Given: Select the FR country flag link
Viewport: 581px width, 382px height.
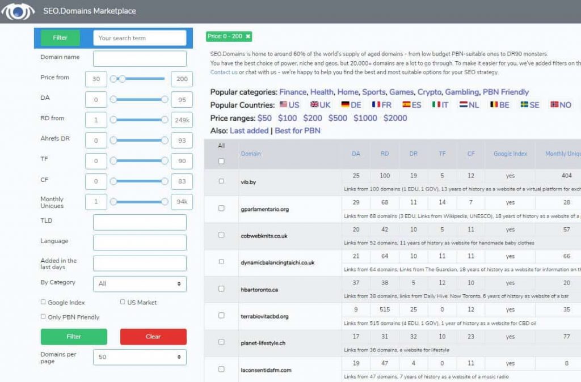Looking at the screenshot, I should (382, 105).
